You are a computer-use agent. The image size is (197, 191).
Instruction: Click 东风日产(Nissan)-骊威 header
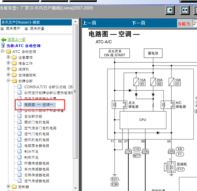click(x=36, y=22)
